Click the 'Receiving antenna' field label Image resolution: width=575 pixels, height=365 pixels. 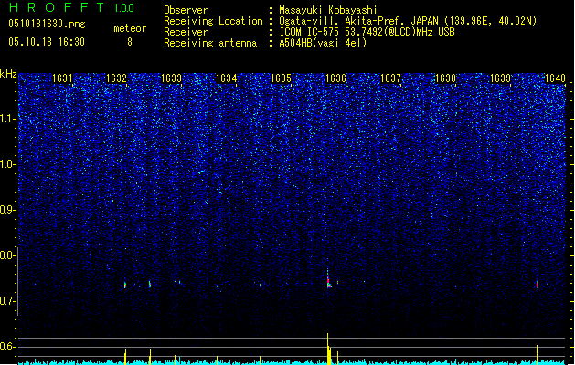(210, 43)
